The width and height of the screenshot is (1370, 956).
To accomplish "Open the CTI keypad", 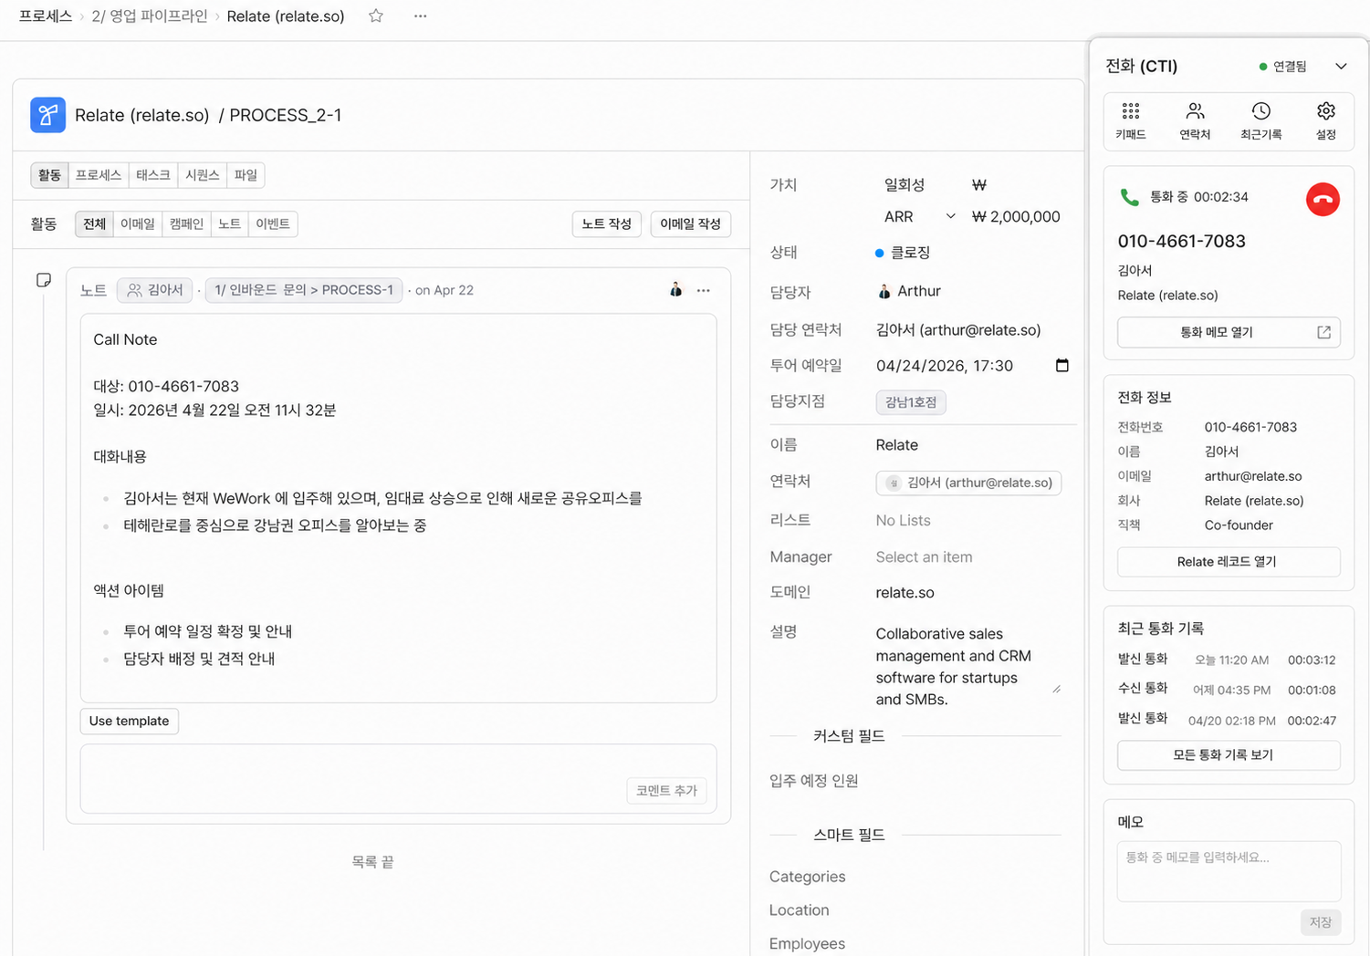I will coord(1131,121).
